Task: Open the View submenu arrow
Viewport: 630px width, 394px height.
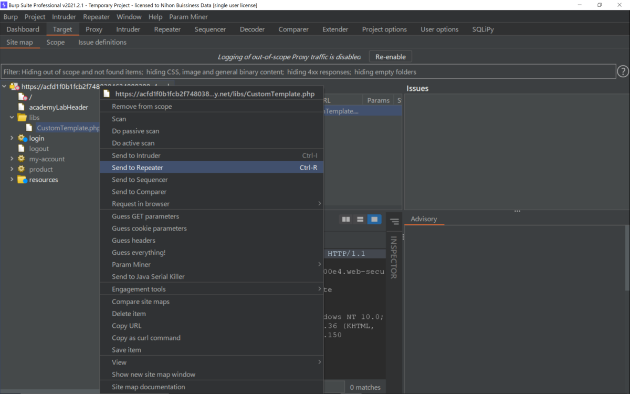Action: tap(319, 362)
